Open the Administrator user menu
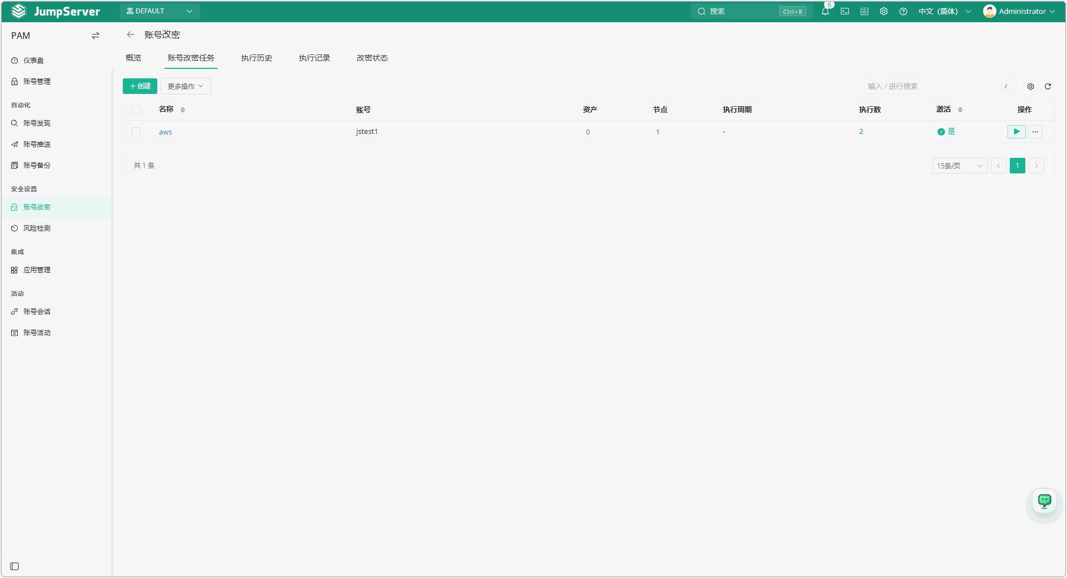The image size is (1067, 578). click(x=1019, y=11)
